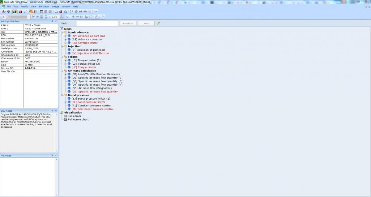This screenshot has width=371, height=197.
Task: Click the orange refresh toolbar icon
Action: [x=31, y=12]
